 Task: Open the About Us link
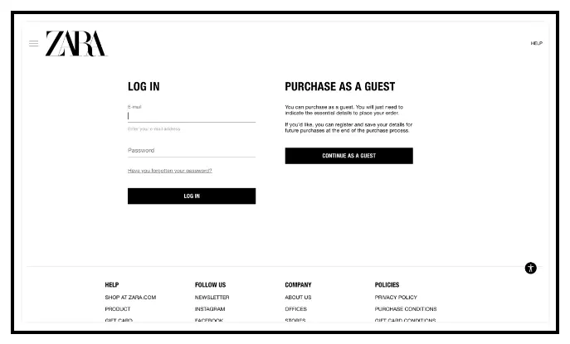tap(298, 297)
